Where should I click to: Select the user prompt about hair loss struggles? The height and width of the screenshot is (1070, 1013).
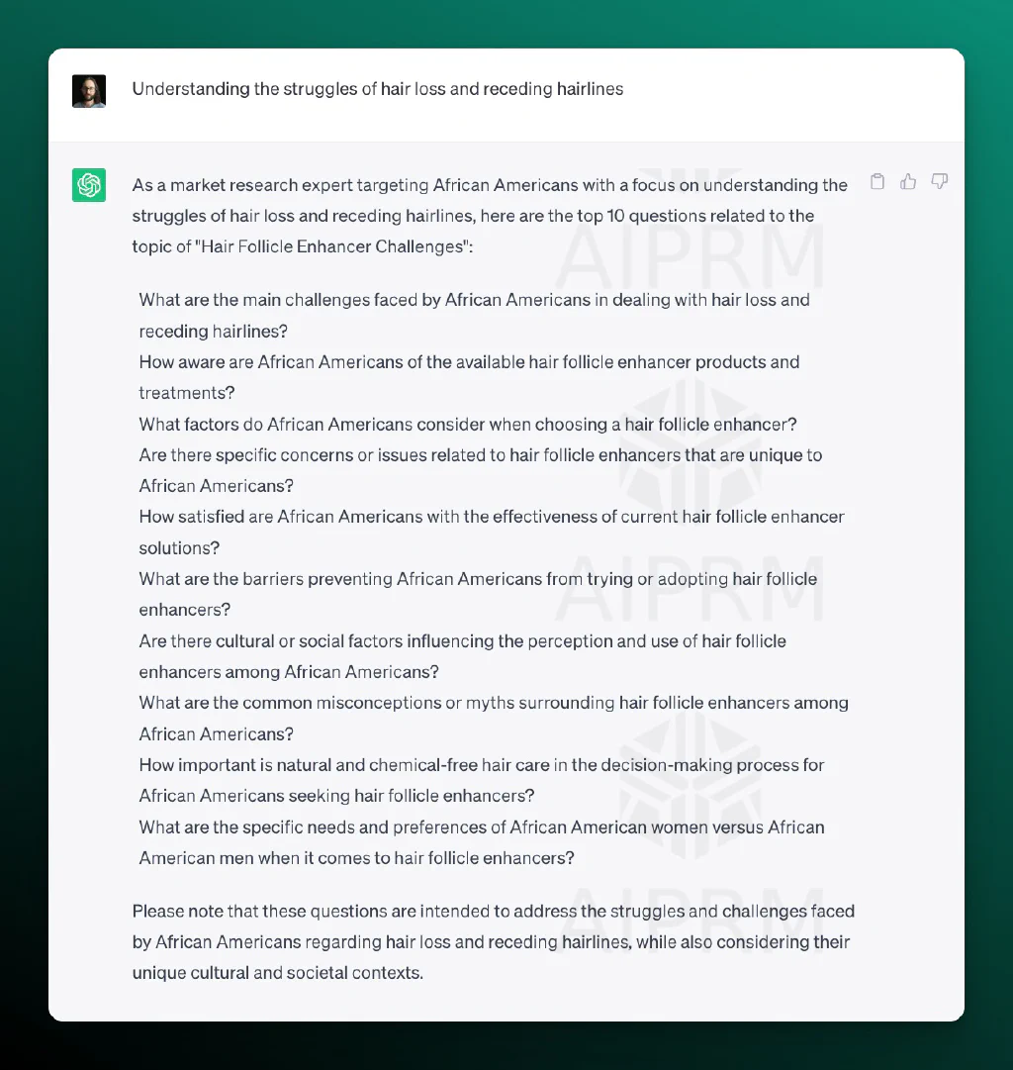click(x=377, y=89)
